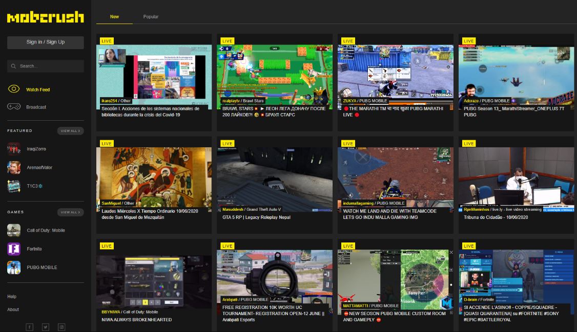Open Adcraze PUBG skydiving stream thumbnail
577x332 pixels.
point(517,77)
